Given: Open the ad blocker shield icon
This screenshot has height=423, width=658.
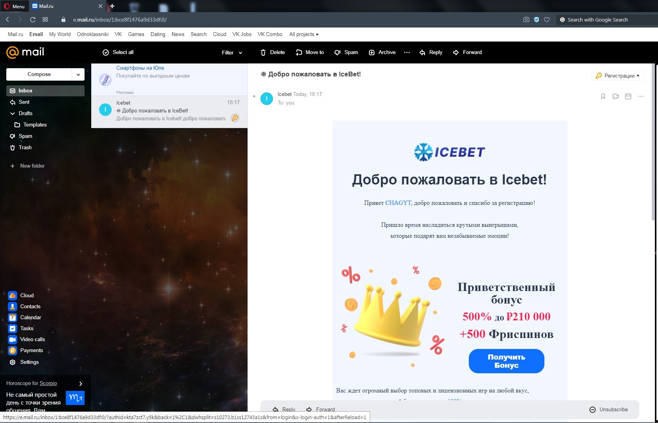Looking at the screenshot, I should tap(537, 20).
